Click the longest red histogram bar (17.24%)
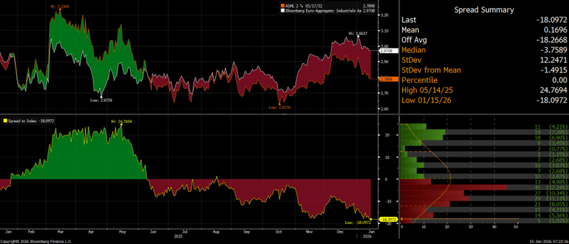The image size is (569, 244). 460,188
